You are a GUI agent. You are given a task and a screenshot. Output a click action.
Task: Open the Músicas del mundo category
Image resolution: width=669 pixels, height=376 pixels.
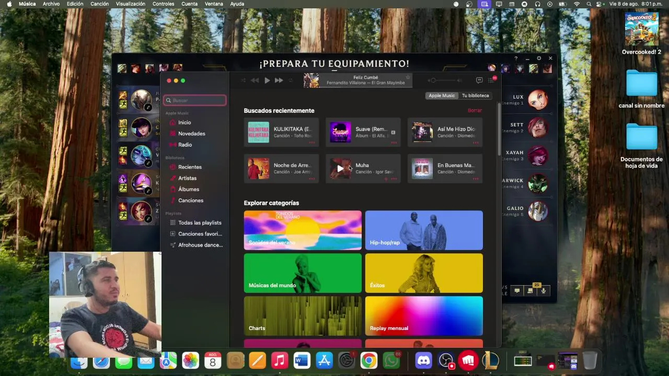click(x=303, y=273)
